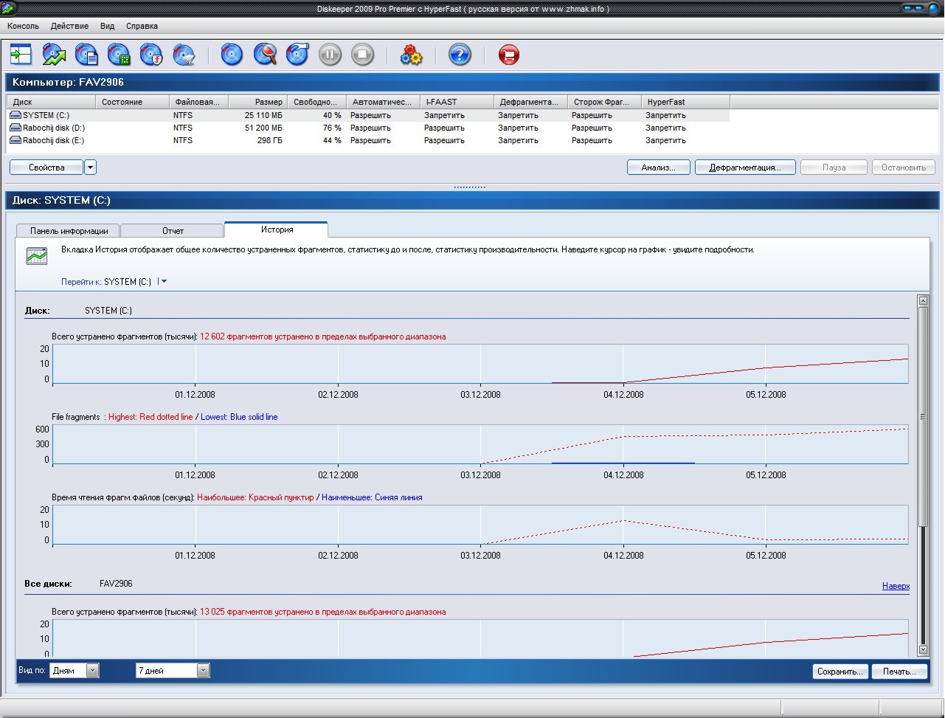Open the Перейти к: SYSTEM (C:) dropdown arrow
Screen dimensions: 945x718
click(162, 281)
